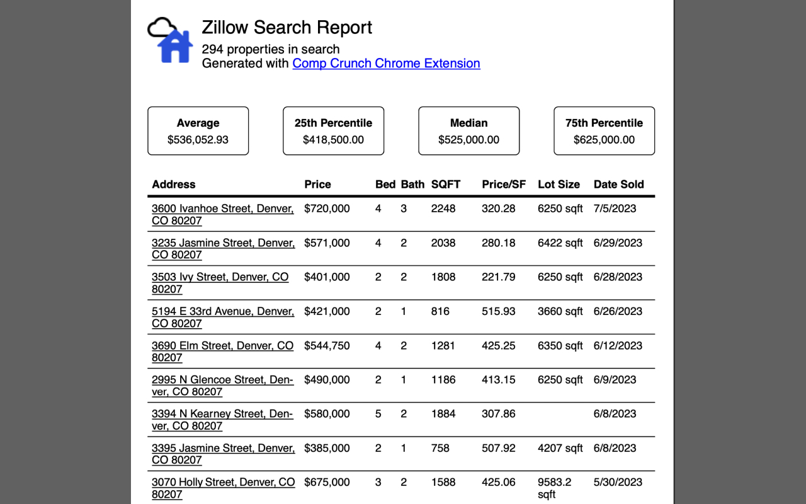Viewport: 806px width, 504px height.
Task: Click the Zillow Search Report title
Action: 287,28
